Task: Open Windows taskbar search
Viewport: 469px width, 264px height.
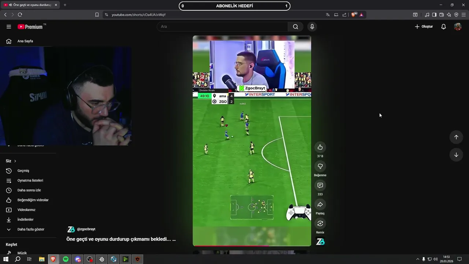Action: click(x=18, y=259)
